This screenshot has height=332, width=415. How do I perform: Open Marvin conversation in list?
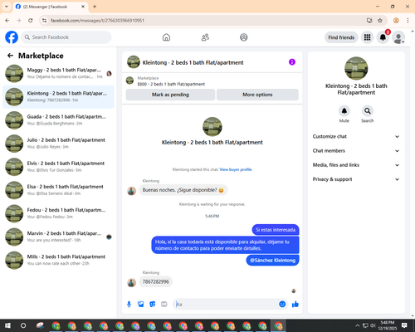click(58, 237)
